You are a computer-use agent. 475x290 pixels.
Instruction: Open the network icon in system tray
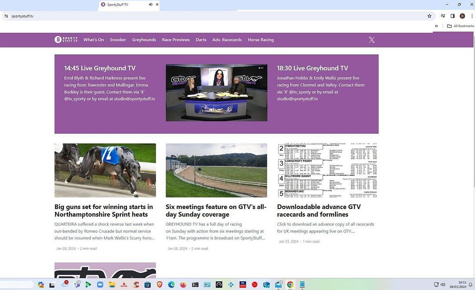coord(436,285)
